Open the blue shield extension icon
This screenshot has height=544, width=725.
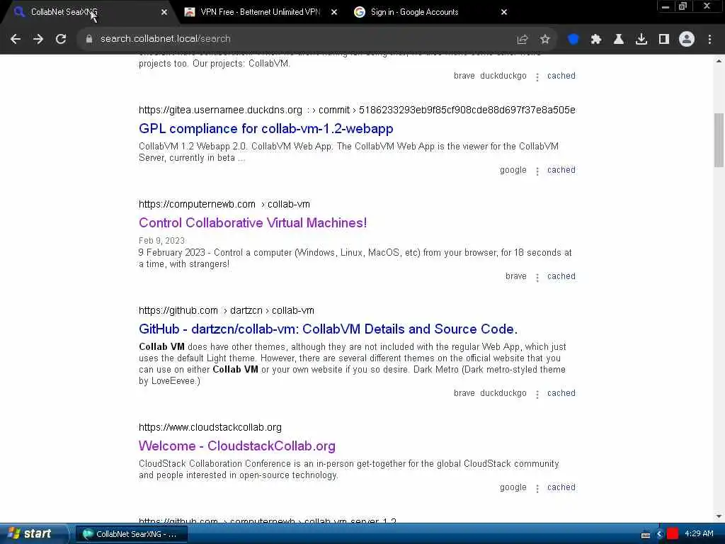point(573,40)
